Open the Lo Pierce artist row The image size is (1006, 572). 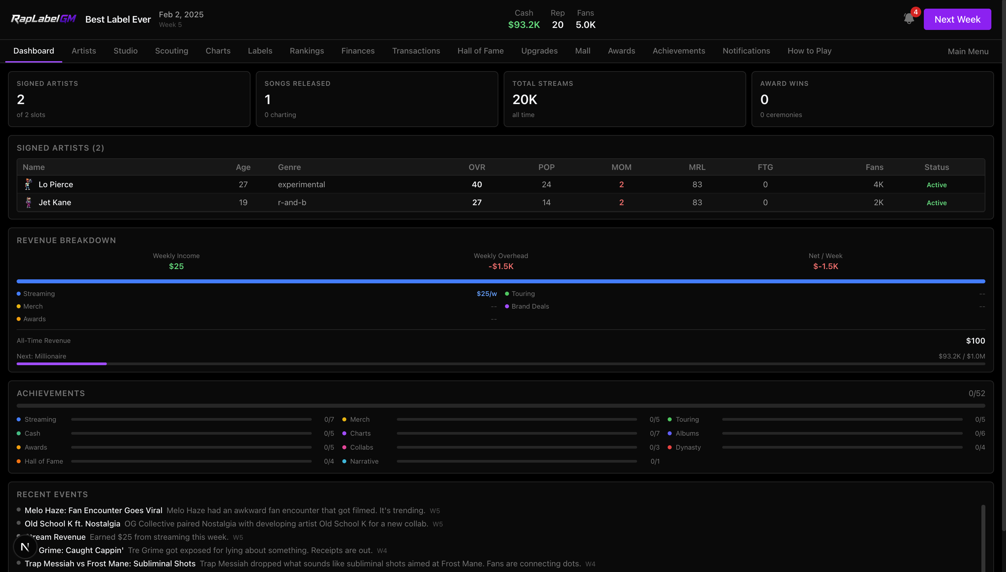point(501,184)
